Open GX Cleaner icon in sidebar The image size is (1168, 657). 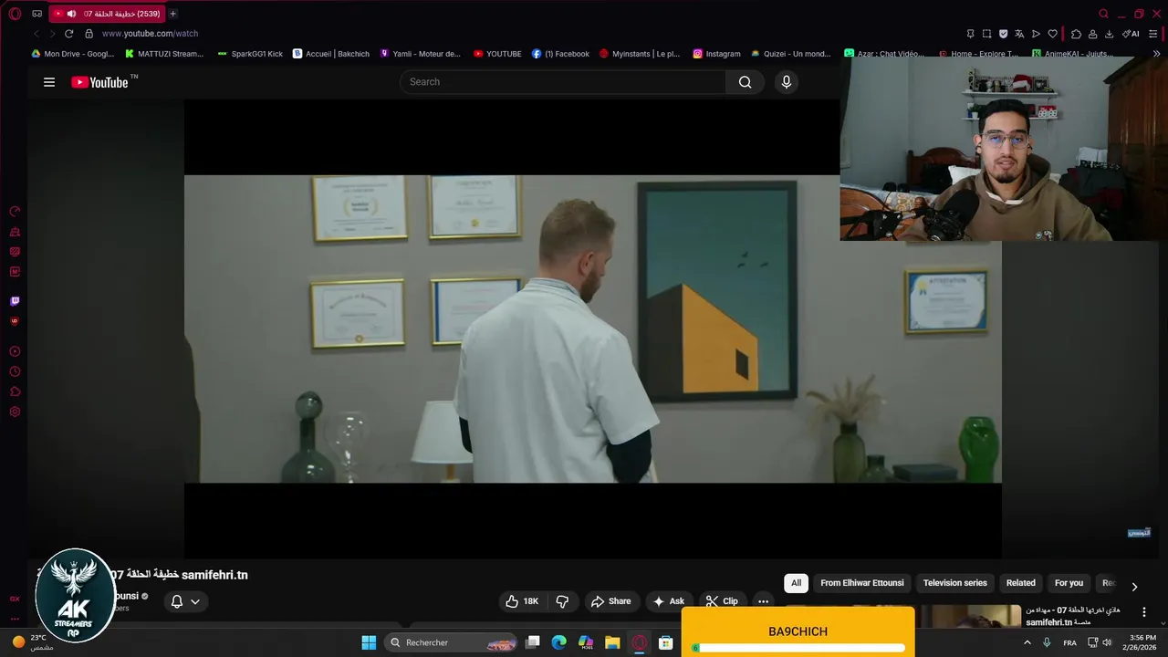15,232
